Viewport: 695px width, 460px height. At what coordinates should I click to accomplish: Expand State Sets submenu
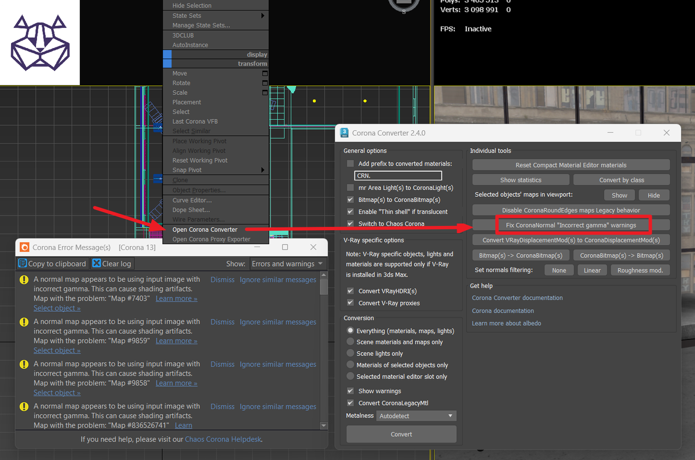click(262, 16)
